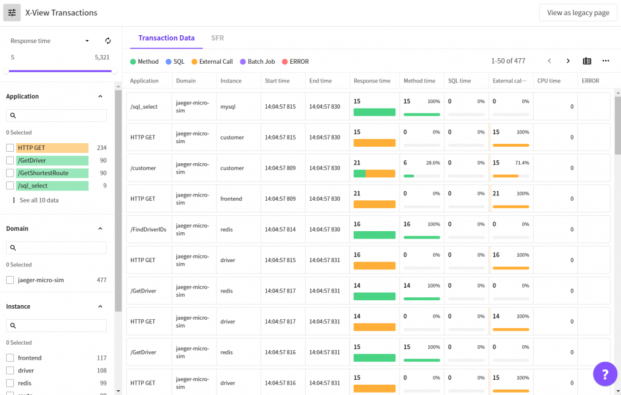Click View as legacy page button

click(x=578, y=13)
